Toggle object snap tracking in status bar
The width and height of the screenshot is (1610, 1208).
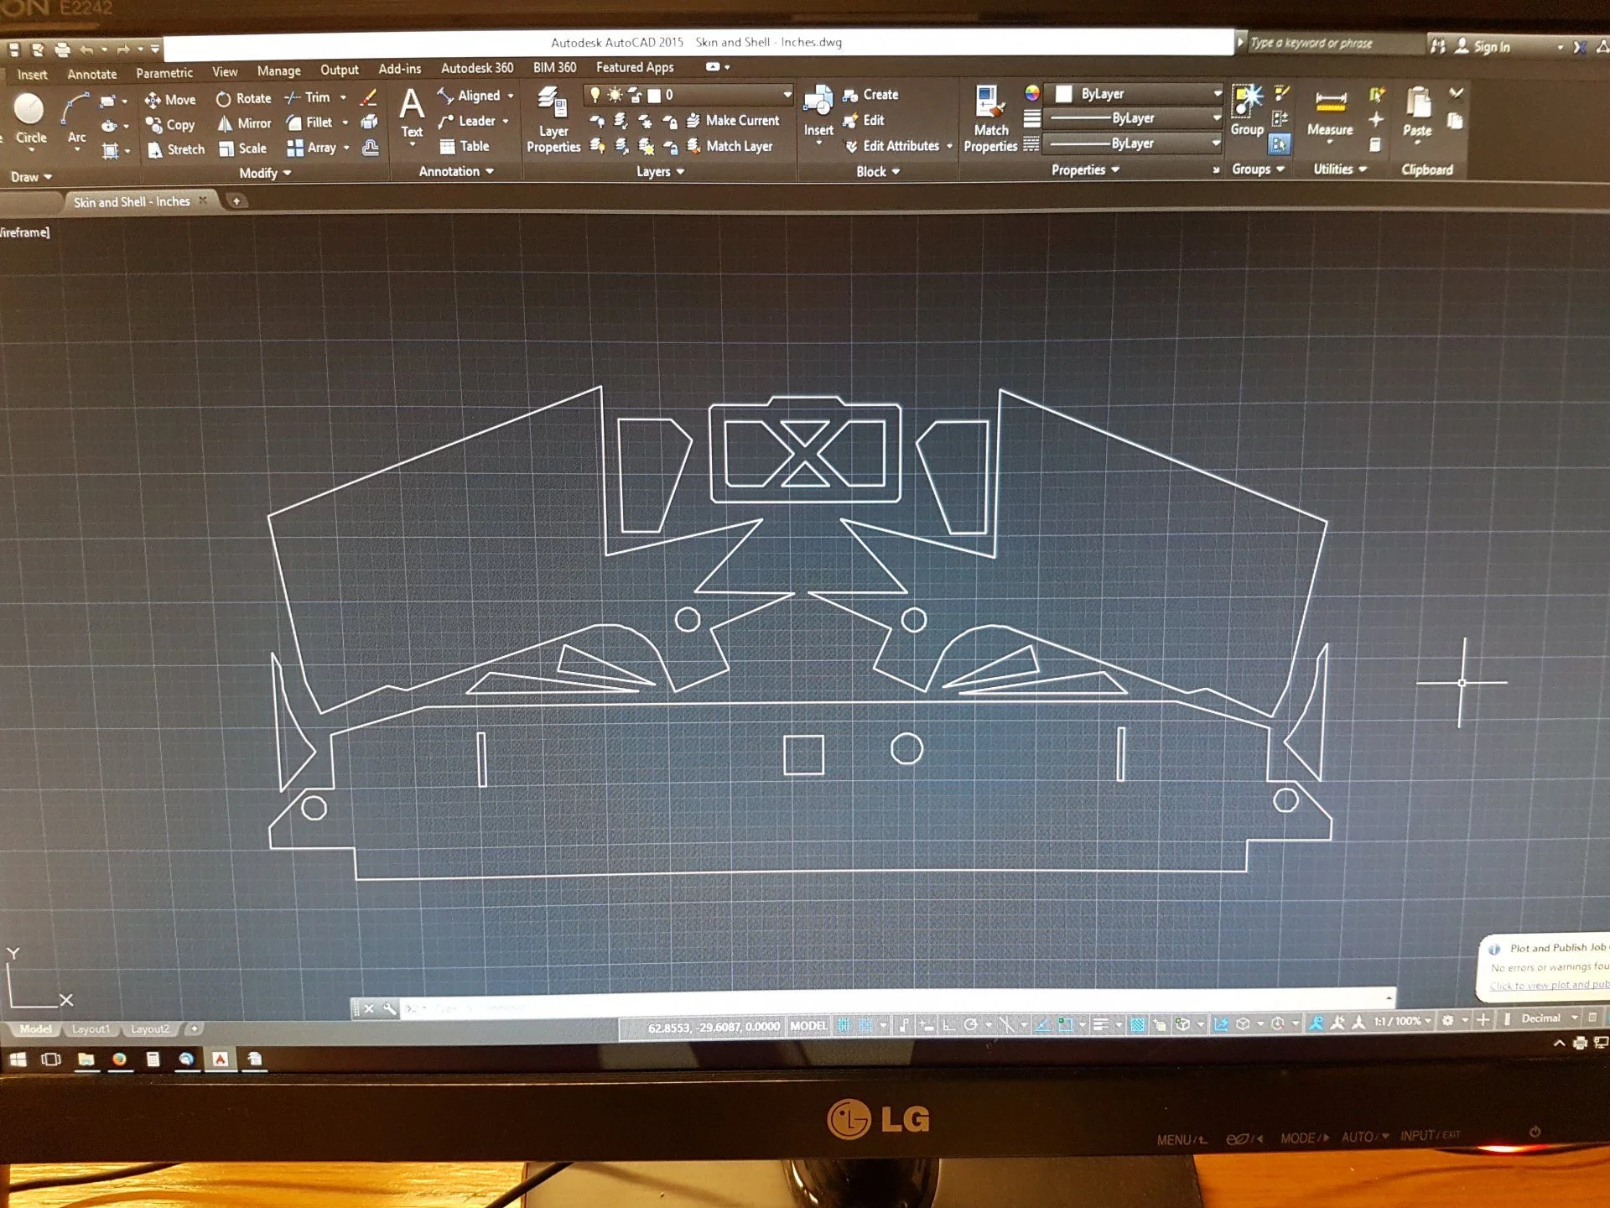pos(1042,1024)
